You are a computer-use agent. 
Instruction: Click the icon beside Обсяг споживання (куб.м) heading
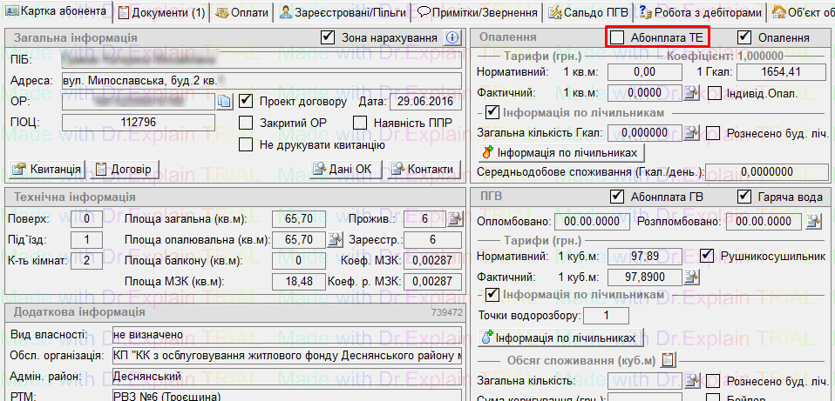669,360
